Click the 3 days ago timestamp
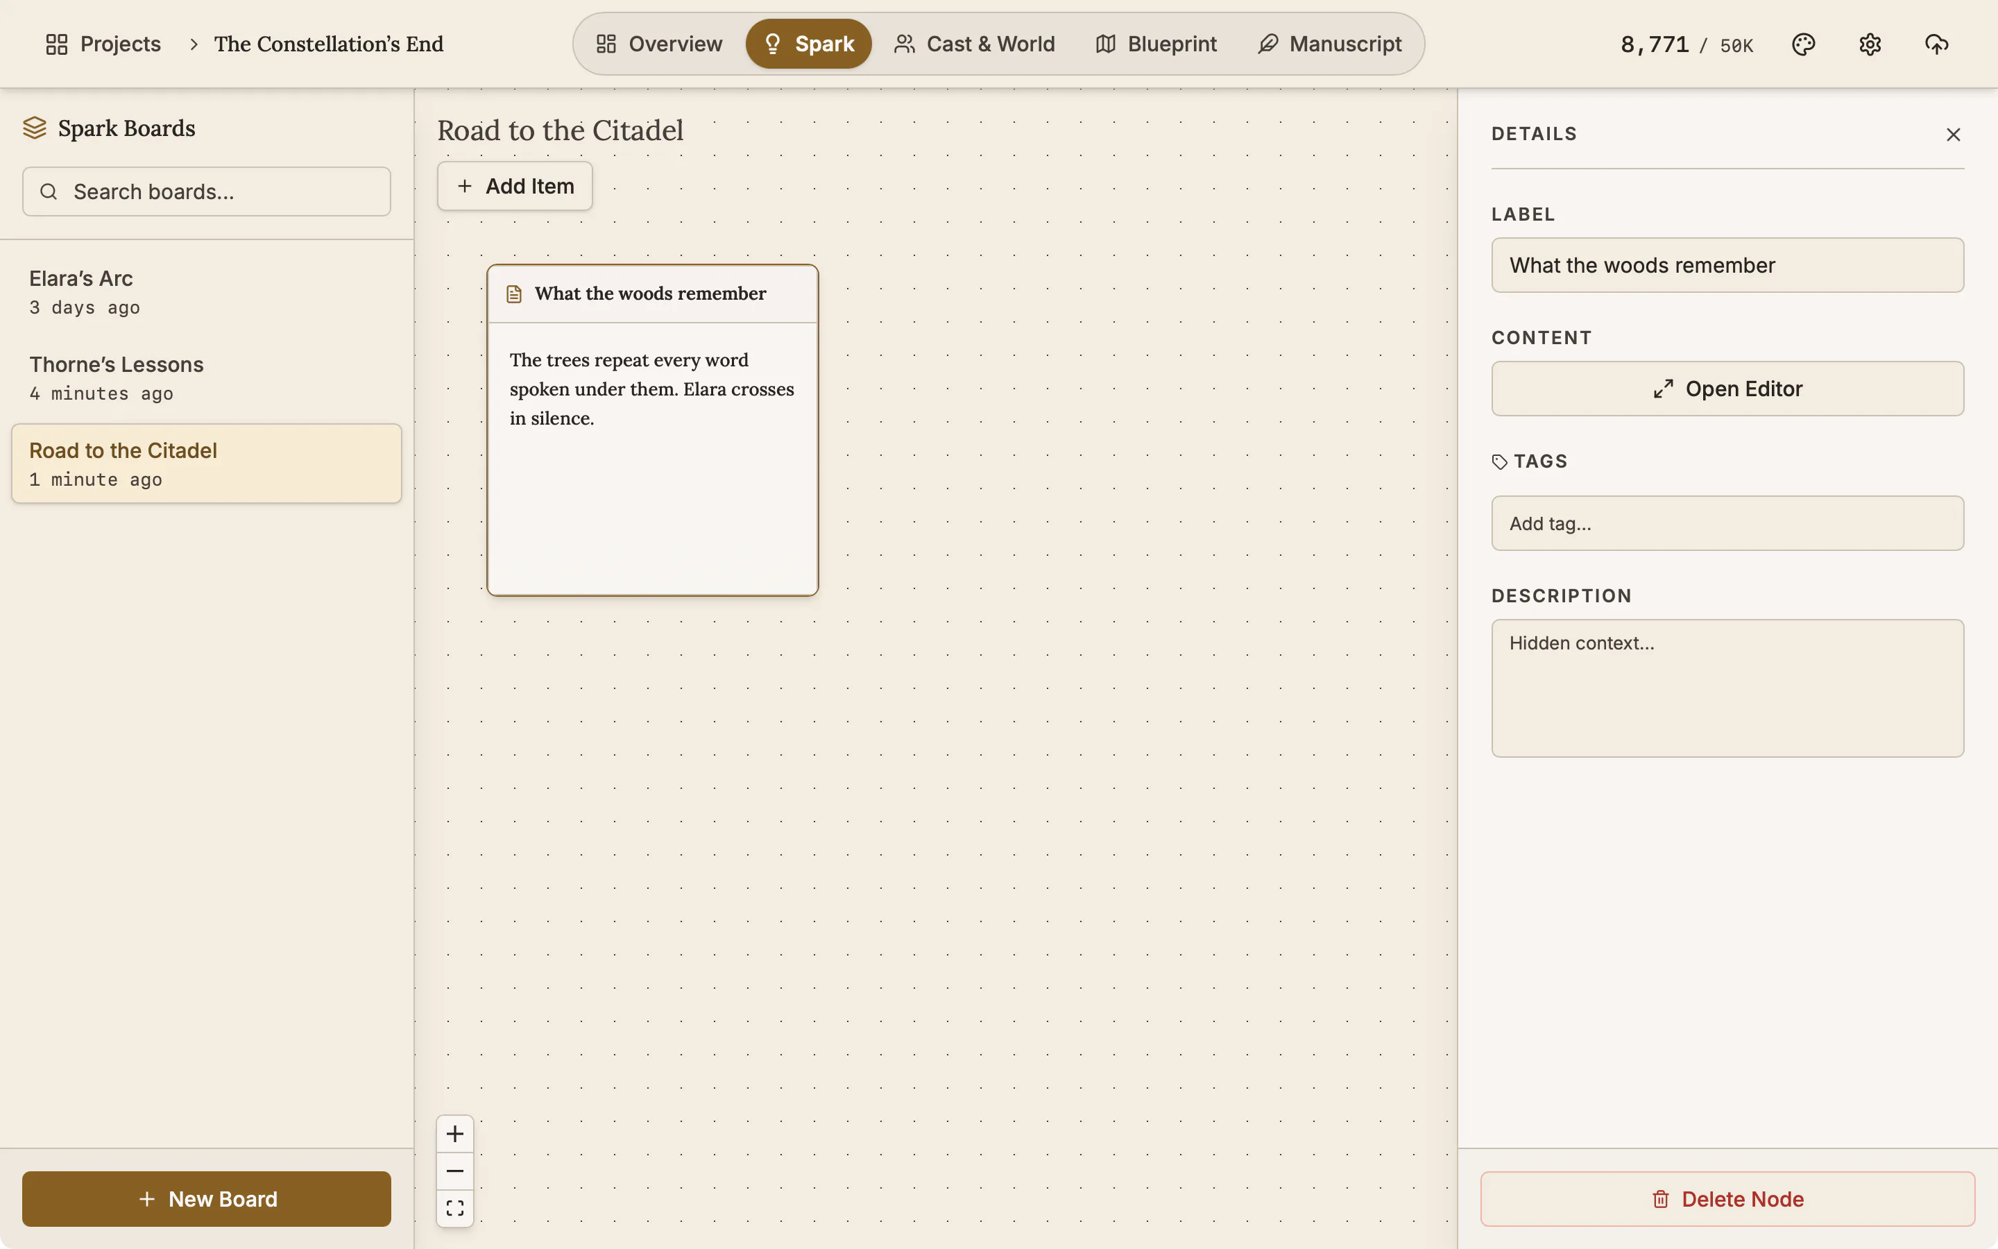Screen dimensions: 1998x1249 tap(84, 308)
